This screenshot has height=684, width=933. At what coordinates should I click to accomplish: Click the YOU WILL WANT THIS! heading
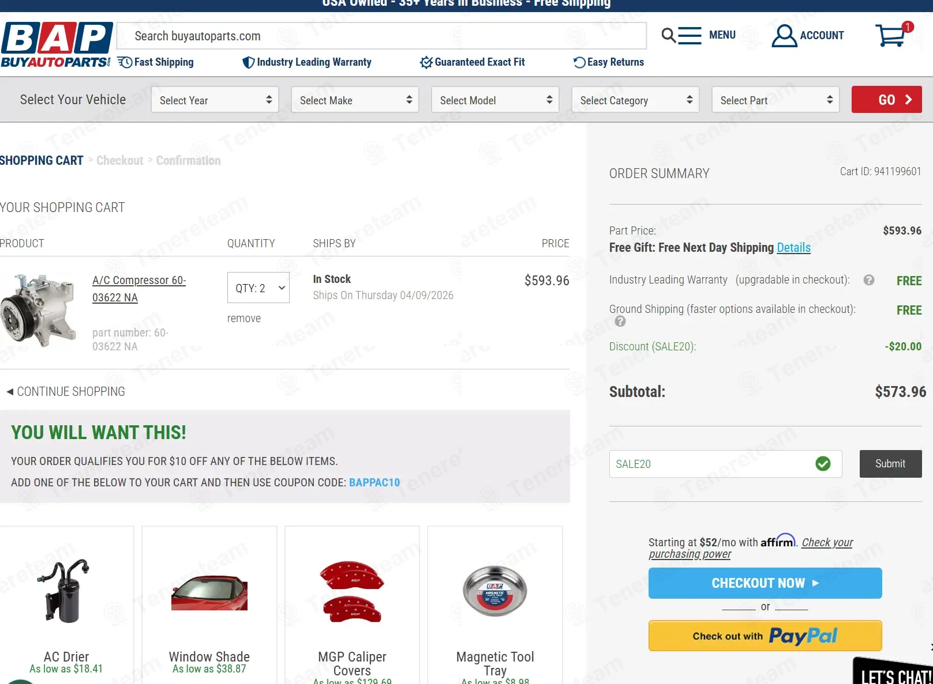pyautogui.click(x=99, y=432)
